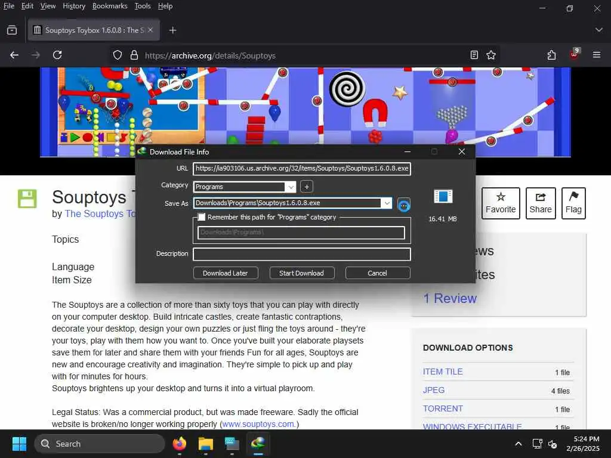
Task: Expand the list all tabs chevron
Action: point(599,30)
